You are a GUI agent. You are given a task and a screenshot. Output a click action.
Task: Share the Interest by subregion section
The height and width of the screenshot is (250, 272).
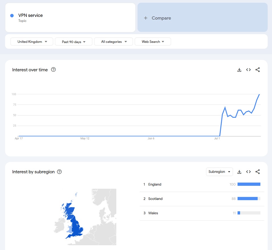257,172
